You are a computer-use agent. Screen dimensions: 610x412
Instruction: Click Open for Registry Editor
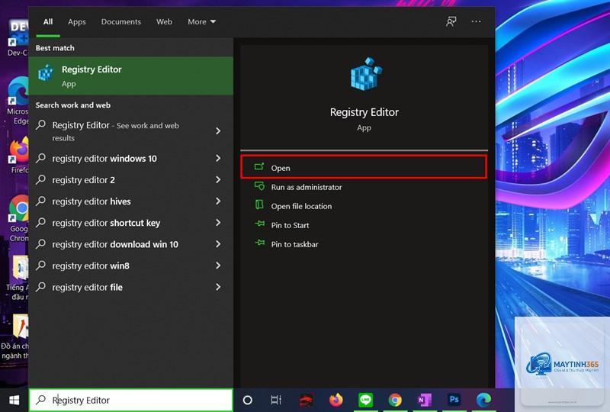pos(364,168)
